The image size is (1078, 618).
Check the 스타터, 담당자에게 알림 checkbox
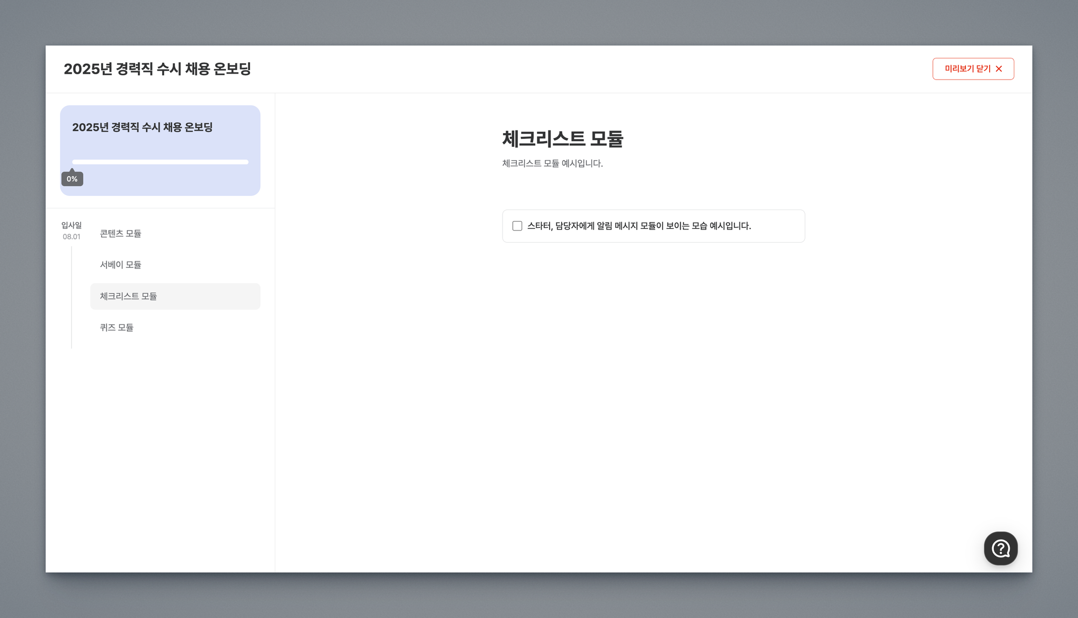[517, 226]
